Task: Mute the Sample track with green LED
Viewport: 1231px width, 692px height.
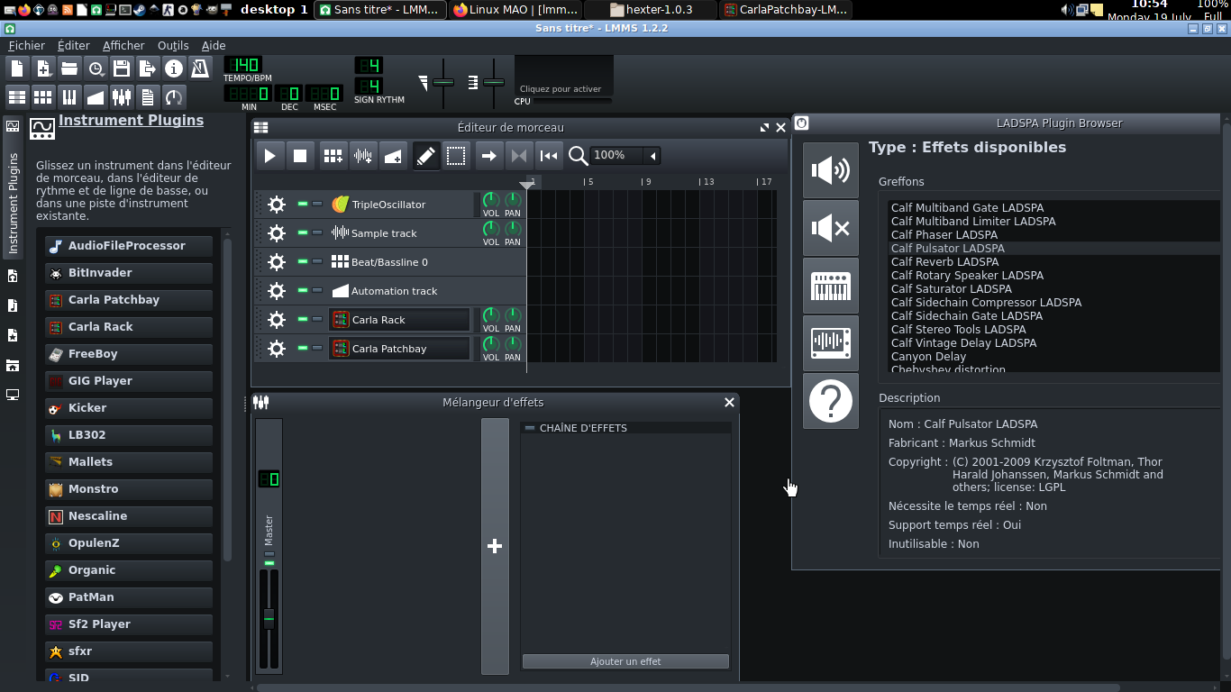Action: 303,233
